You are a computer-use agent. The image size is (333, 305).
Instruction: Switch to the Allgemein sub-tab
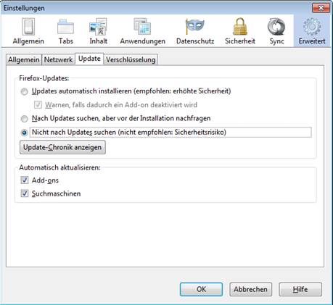(x=24, y=59)
